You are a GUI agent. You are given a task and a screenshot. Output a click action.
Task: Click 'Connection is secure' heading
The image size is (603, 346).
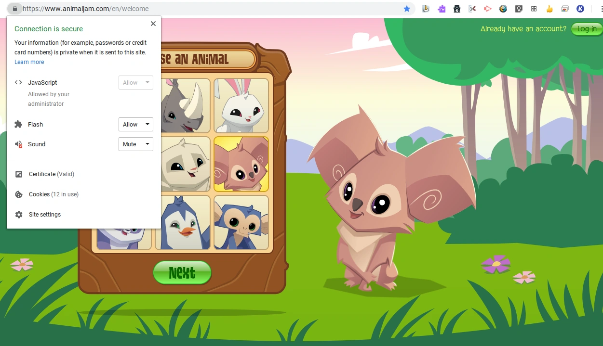pos(49,29)
